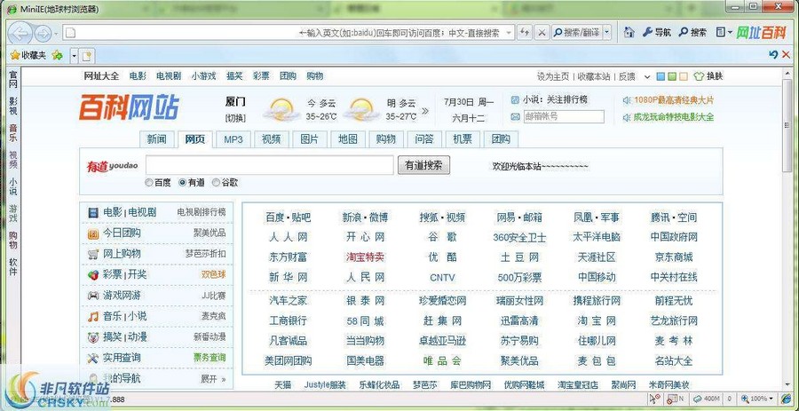Open the tab list dropdown arrow on tab bar
The width and height of the screenshot is (799, 411).
(74, 55)
